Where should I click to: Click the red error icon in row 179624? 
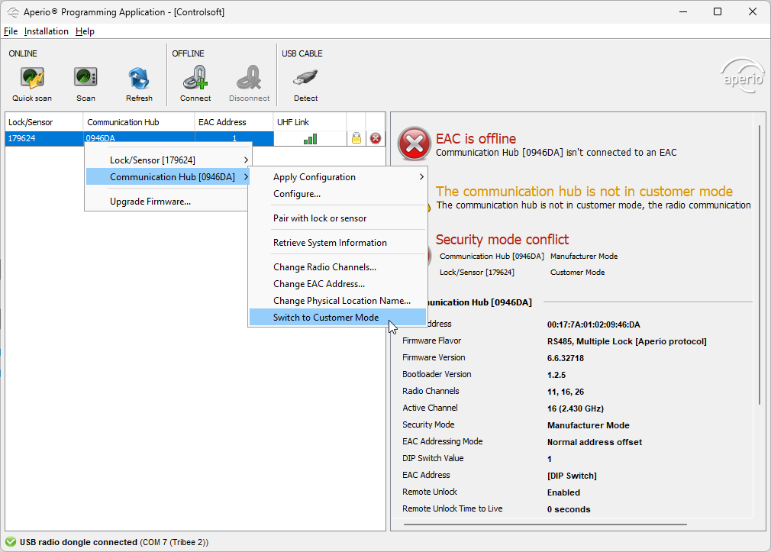click(x=376, y=139)
